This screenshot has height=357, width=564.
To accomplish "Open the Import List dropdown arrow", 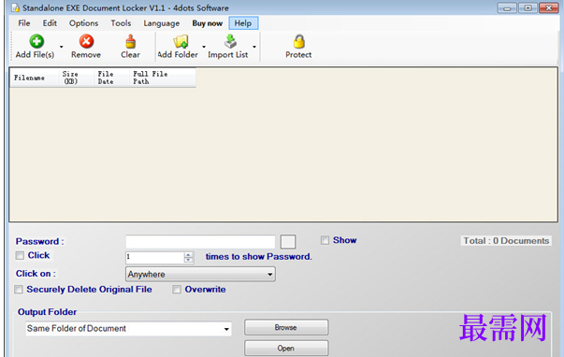I will click(x=254, y=47).
